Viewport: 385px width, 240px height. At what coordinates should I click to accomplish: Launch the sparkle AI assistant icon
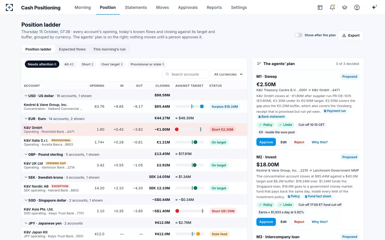coord(374,7)
